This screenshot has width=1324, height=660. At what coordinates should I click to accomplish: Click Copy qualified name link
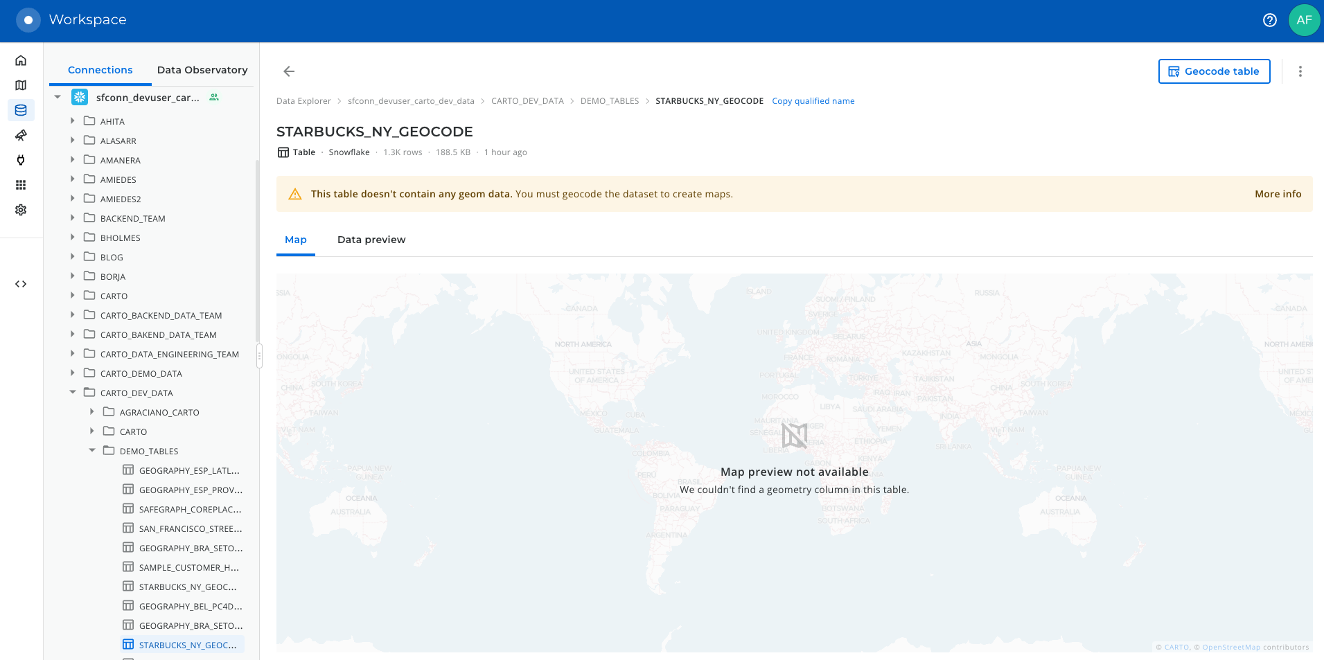[813, 101]
